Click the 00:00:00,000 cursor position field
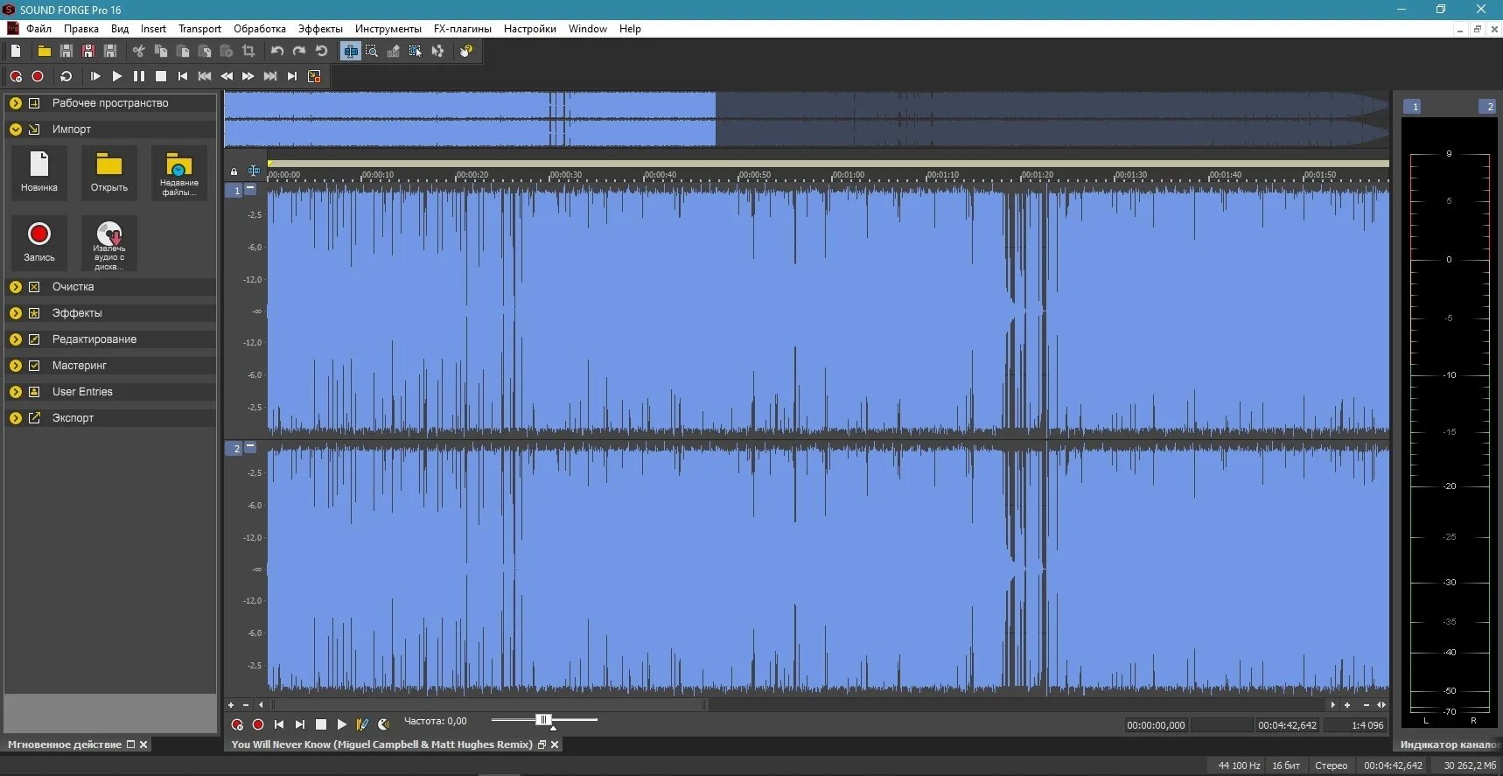 (1156, 725)
